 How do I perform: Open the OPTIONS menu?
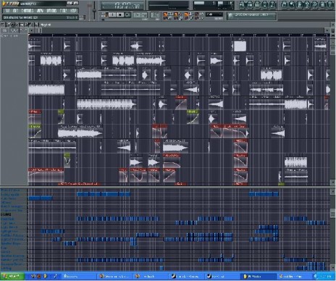point(51,11)
